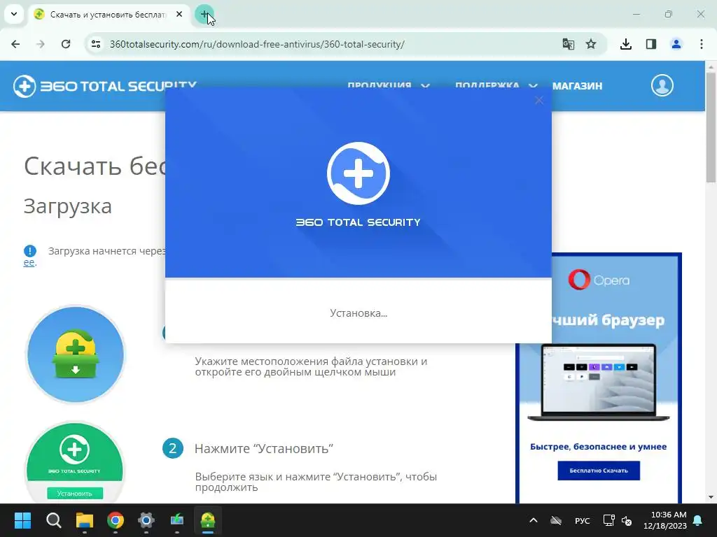Image resolution: width=717 pixels, height=537 pixels.
Task: Switch to Chrome in the taskbar
Action: (x=116, y=520)
